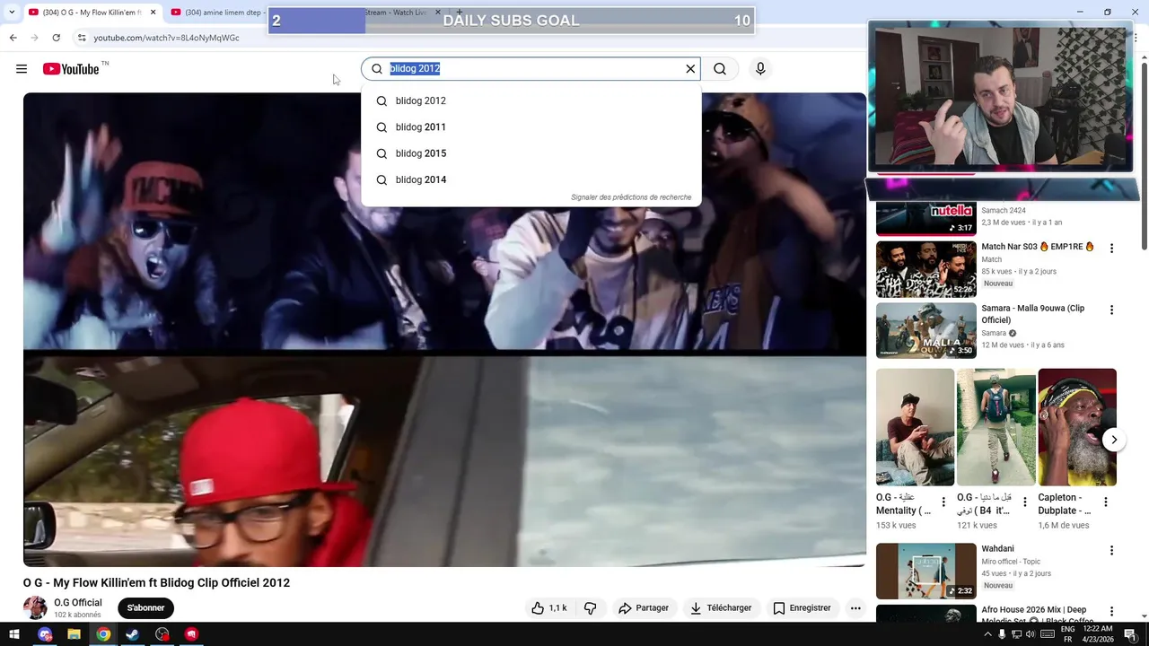Image resolution: width=1149 pixels, height=646 pixels.
Task: Select suggestion "blidog 2012"
Action: point(531,101)
